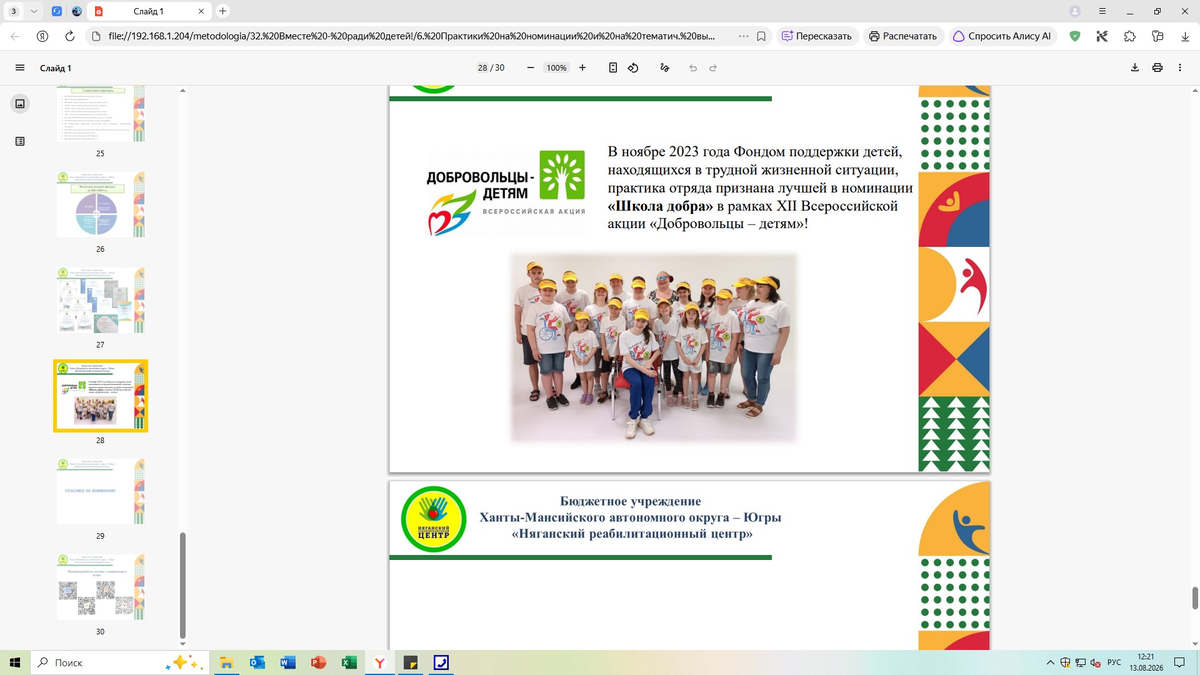Download the PDF file
The image size is (1200, 675).
(x=1135, y=67)
